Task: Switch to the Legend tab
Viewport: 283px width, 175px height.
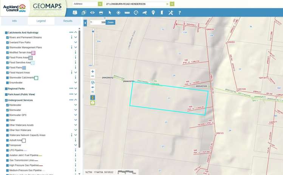Action: tap(41, 21)
